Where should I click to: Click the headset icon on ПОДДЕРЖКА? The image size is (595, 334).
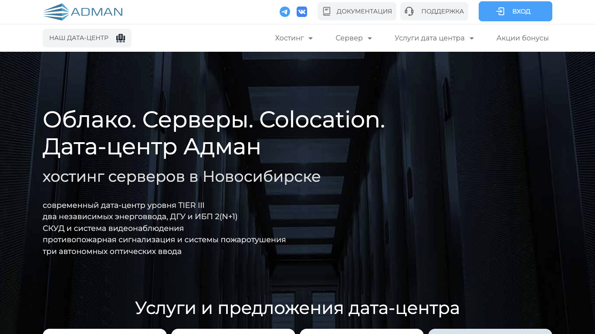pos(409,11)
